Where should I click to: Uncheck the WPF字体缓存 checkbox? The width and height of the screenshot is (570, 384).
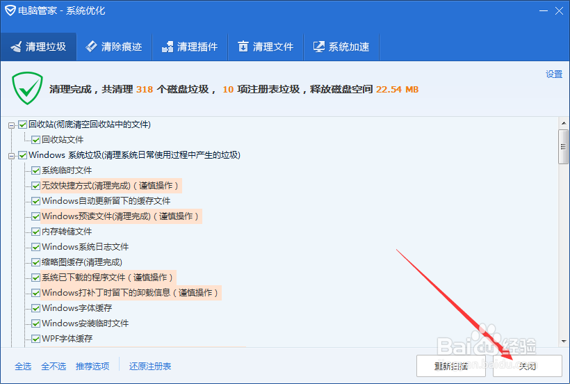[35, 339]
